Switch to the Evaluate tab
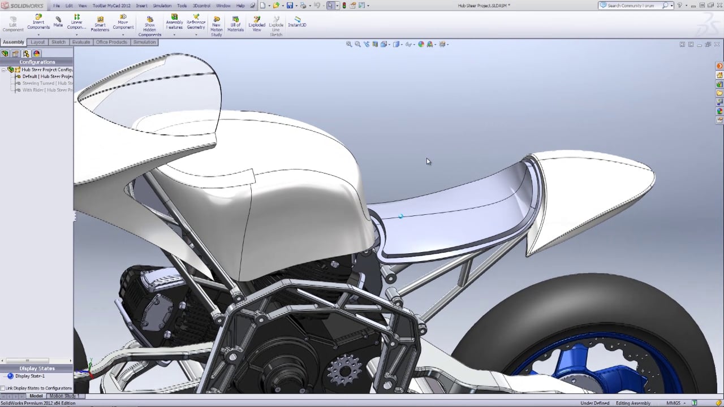Image resolution: width=724 pixels, height=407 pixels. [81, 42]
